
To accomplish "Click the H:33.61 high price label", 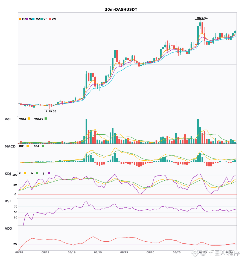I will (x=202, y=18).
